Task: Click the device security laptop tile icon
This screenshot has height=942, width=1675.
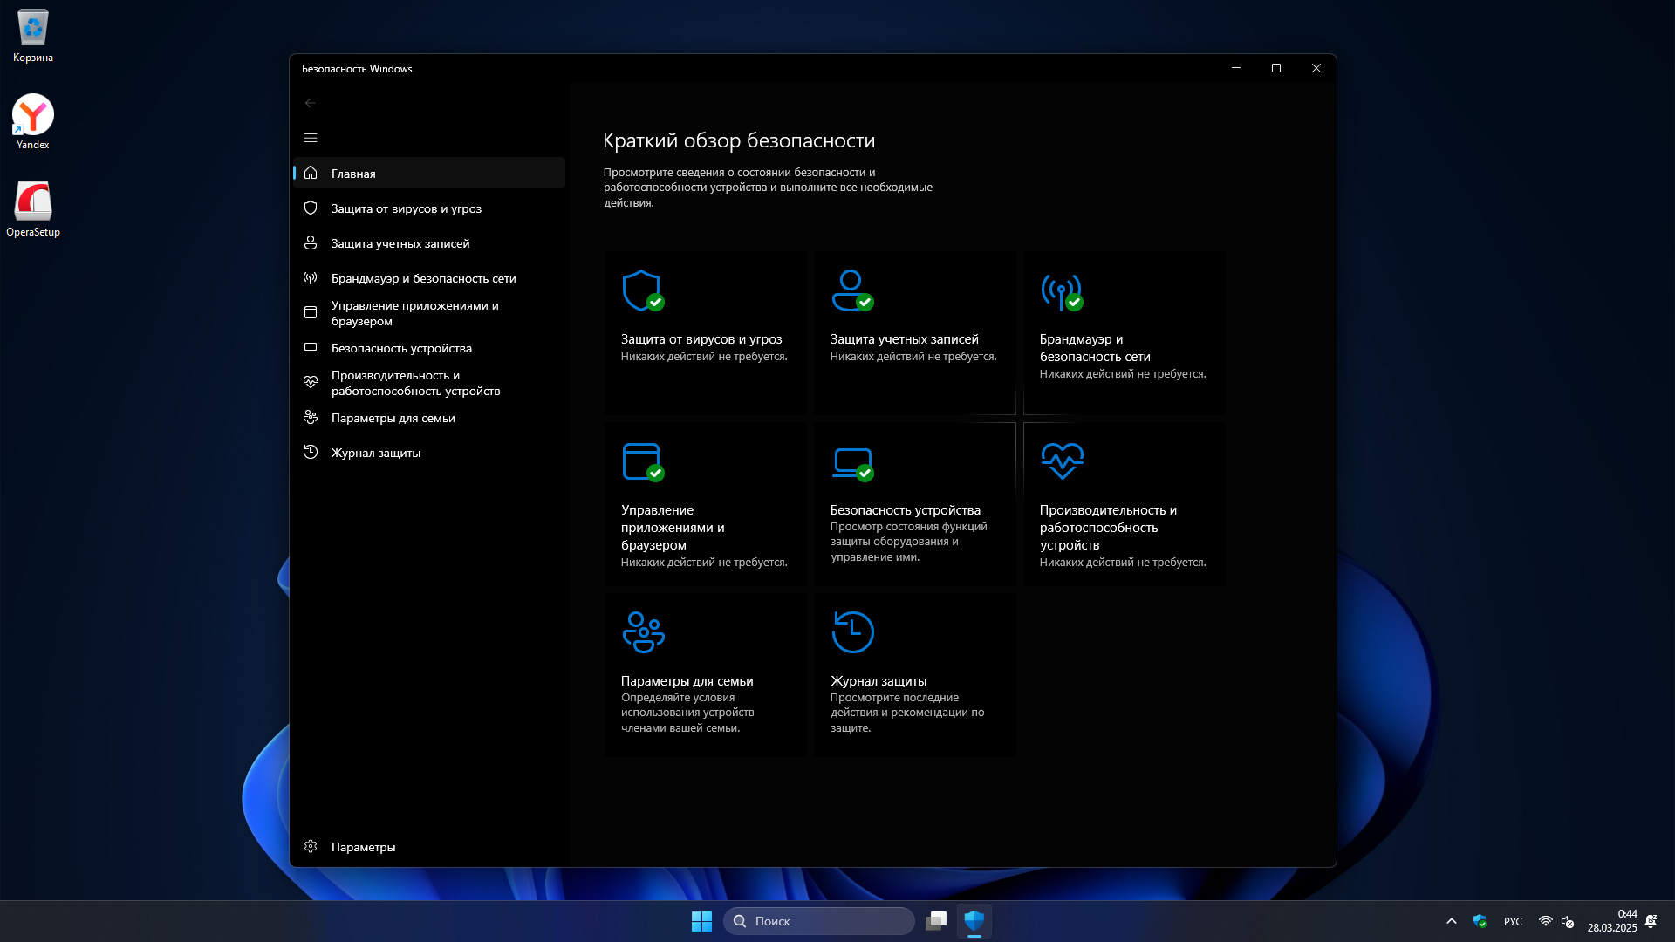Action: (851, 461)
